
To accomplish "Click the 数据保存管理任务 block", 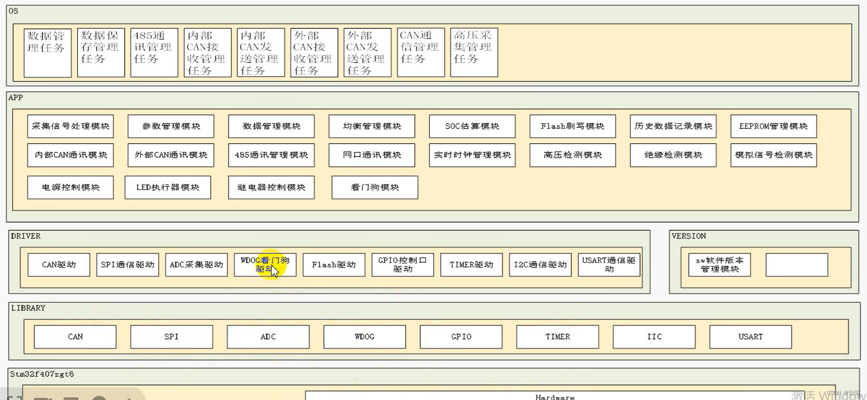I will [101, 53].
